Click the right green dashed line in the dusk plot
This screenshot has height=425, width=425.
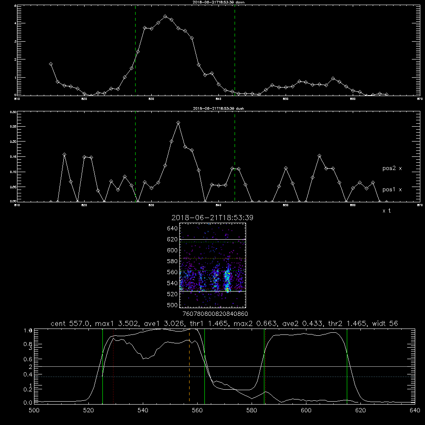point(235,156)
